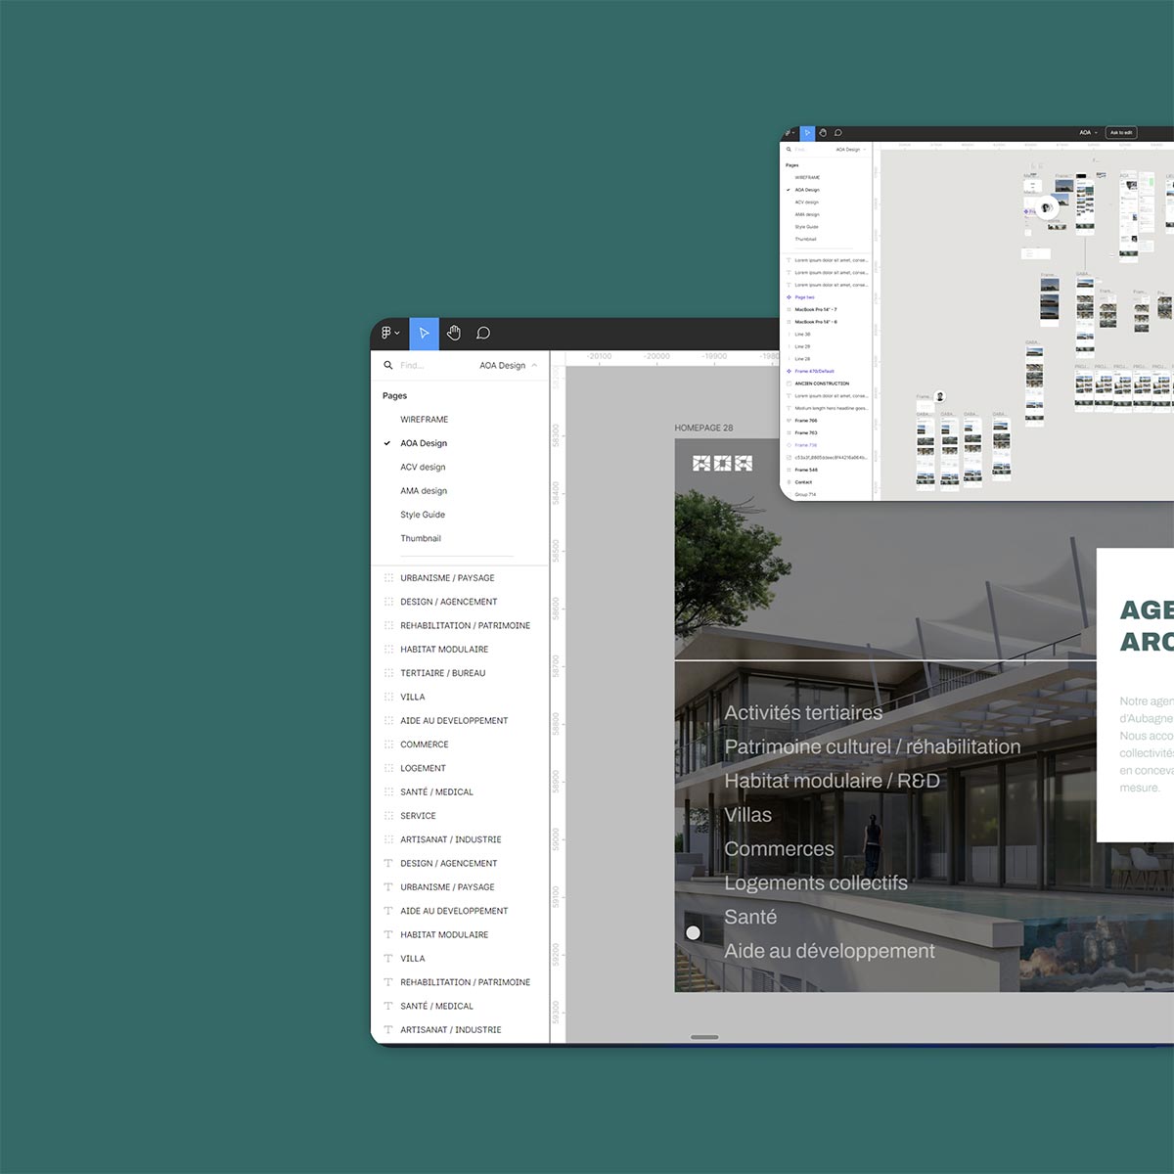
Task: Open Thumbnail page in large window
Action: tap(421, 538)
